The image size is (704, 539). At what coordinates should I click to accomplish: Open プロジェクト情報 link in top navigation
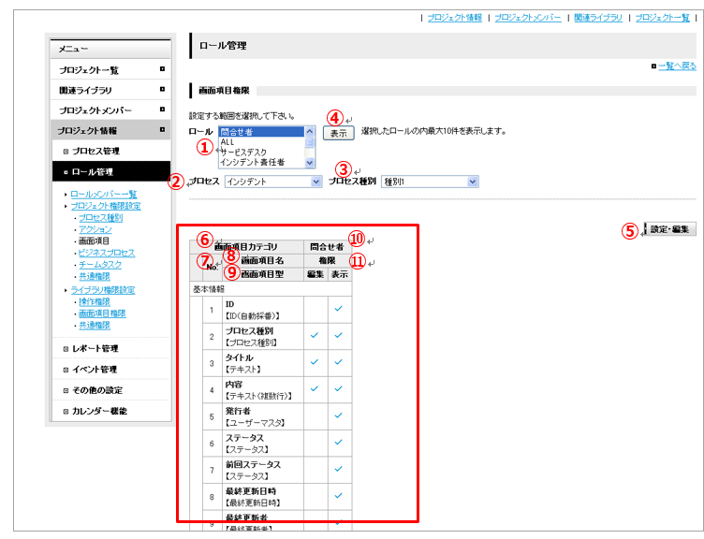coord(454,18)
